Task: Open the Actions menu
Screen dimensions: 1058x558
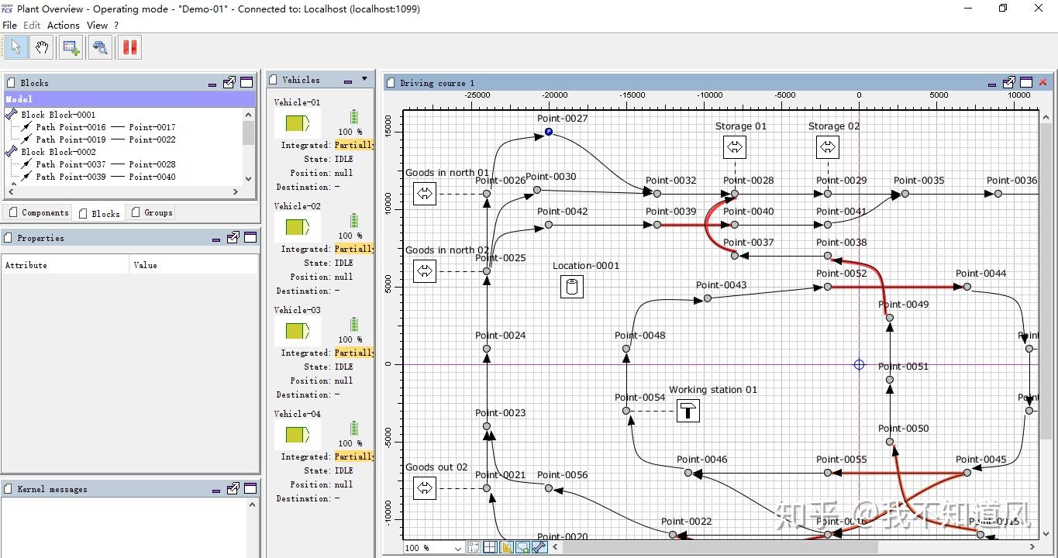Action: 64,25
